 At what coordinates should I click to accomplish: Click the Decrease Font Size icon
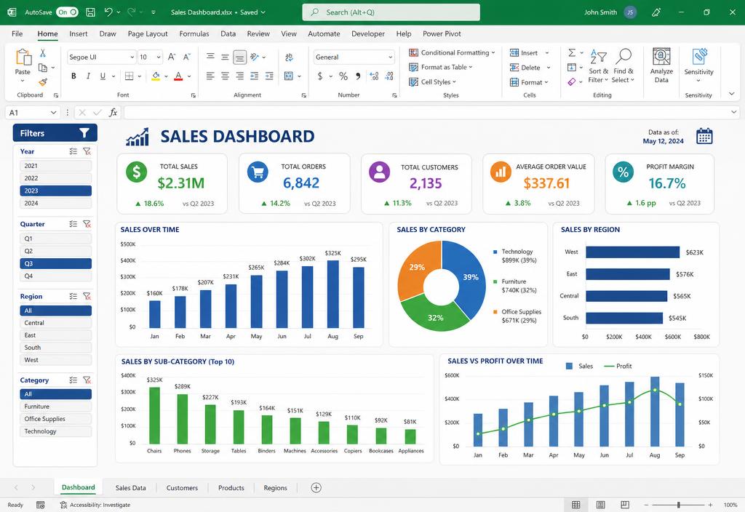(x=187, y=57)
